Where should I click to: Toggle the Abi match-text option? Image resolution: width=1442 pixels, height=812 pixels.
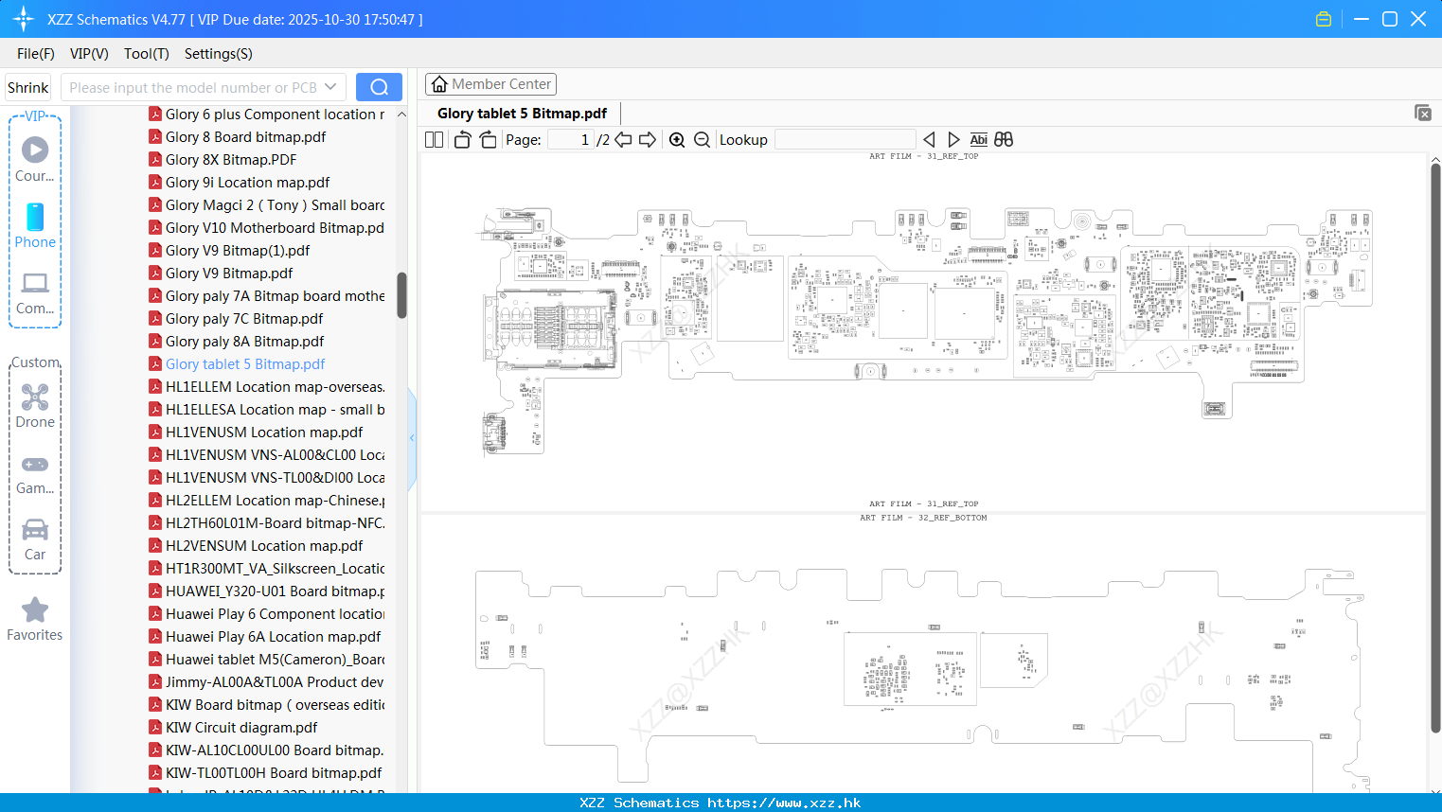click(x=979, y=140)
